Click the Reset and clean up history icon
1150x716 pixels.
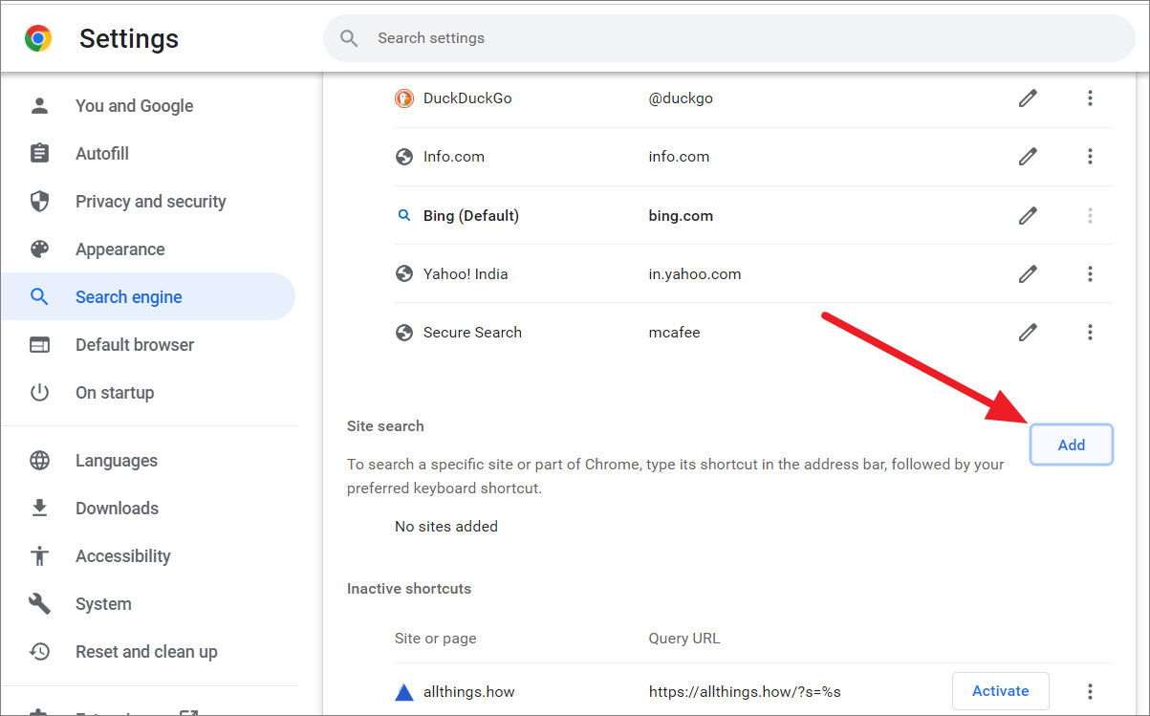click(39, 652)
